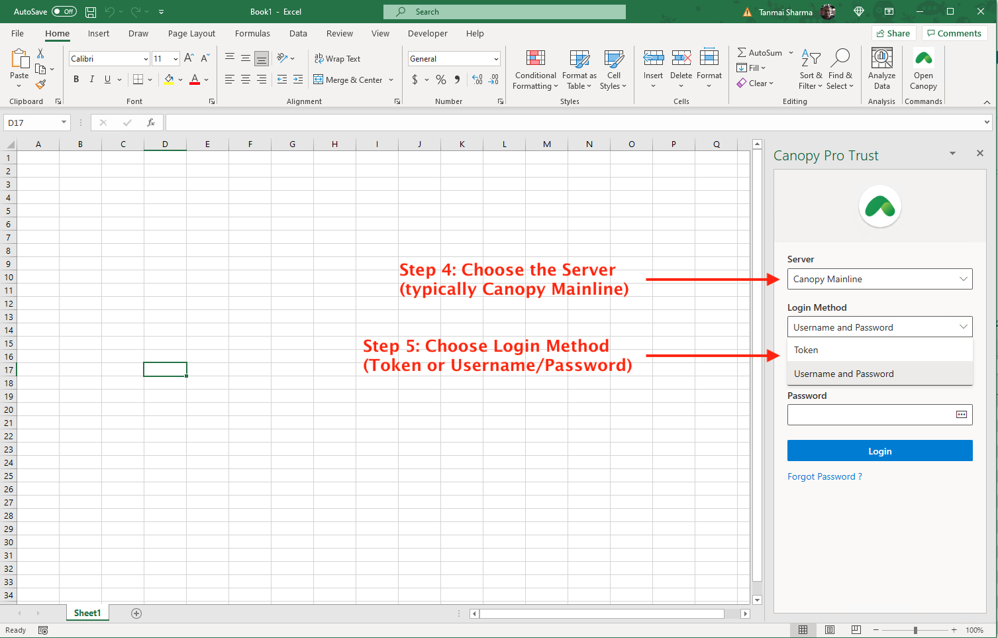Click the Increase Font Size icon
The height and width of the screenshot is (638, 998).
(189, 58)
